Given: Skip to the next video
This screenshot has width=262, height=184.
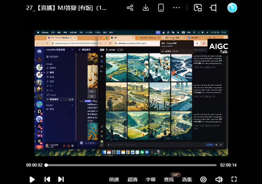Looking at the screenshot, I should [x=61, y=179].
